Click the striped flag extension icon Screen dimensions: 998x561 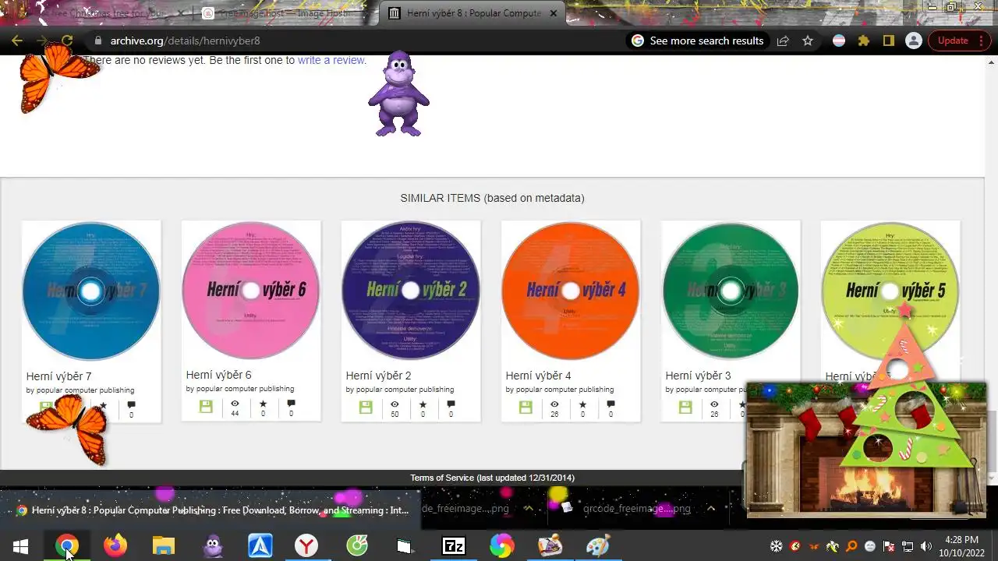[x=839, y=41]
